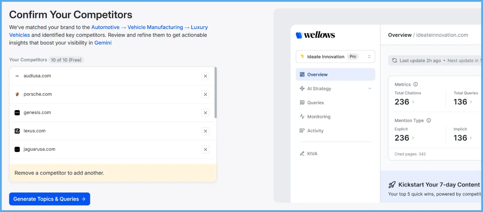Open Monitoring in the sidebar
The height and width of the screenshot is (212, 483).
(x=335, y=117)
